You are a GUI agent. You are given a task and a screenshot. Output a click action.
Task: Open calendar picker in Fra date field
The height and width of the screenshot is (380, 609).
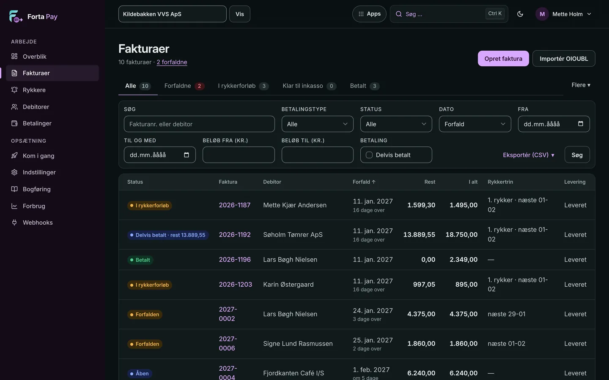[x=581, y=124]
